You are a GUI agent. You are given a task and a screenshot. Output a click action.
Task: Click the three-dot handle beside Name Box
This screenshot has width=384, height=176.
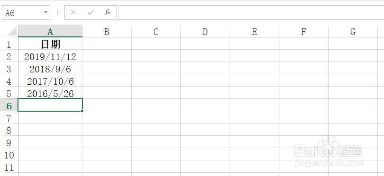pos(57,12)
